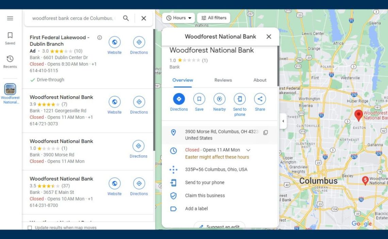
Task: Clear the search query
Action: (x=143, y=18)
